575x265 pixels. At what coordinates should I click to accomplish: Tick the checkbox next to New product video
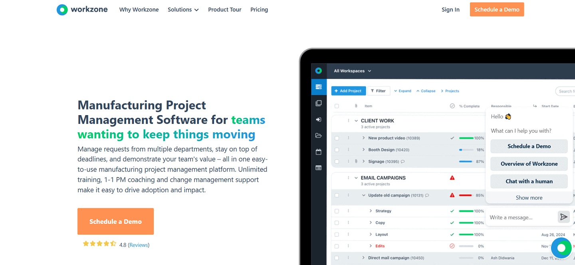pos(337,138)
